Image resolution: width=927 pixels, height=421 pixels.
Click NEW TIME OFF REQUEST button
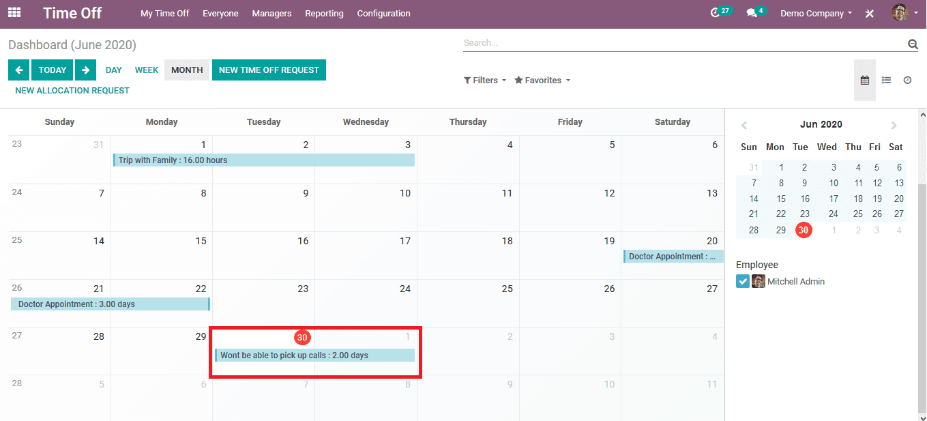coord(269,70)
